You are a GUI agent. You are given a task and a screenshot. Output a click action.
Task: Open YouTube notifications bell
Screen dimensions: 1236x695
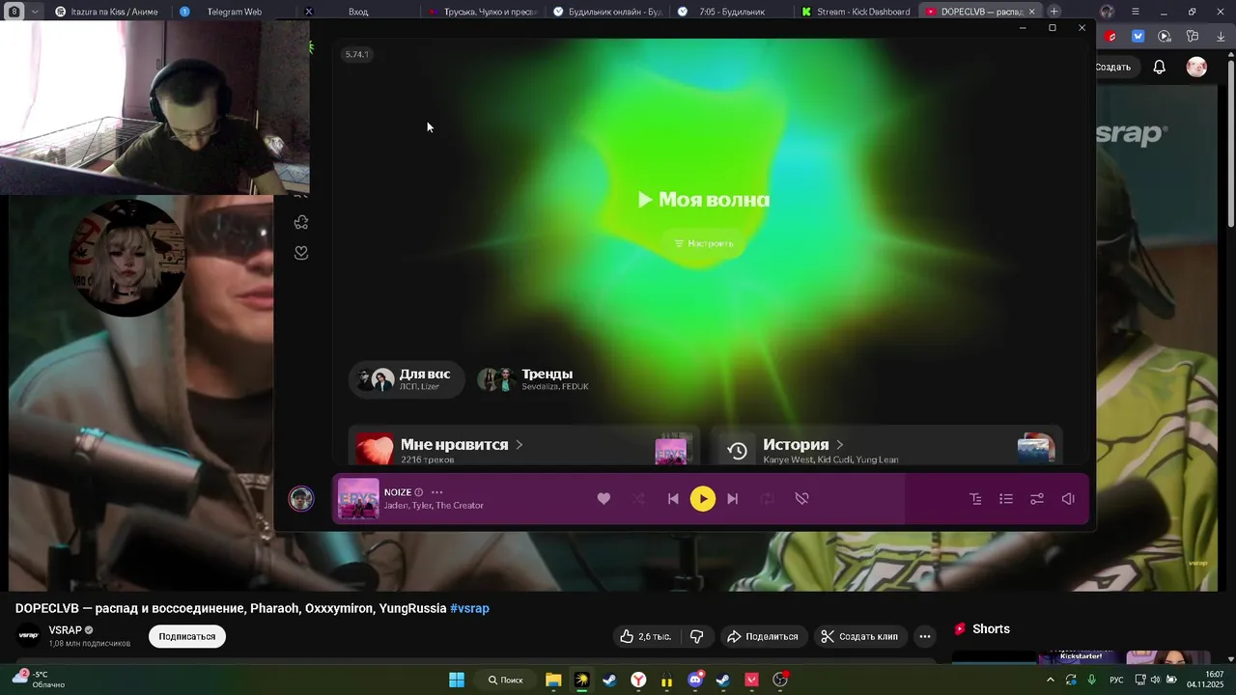[x=1160, y=67]
